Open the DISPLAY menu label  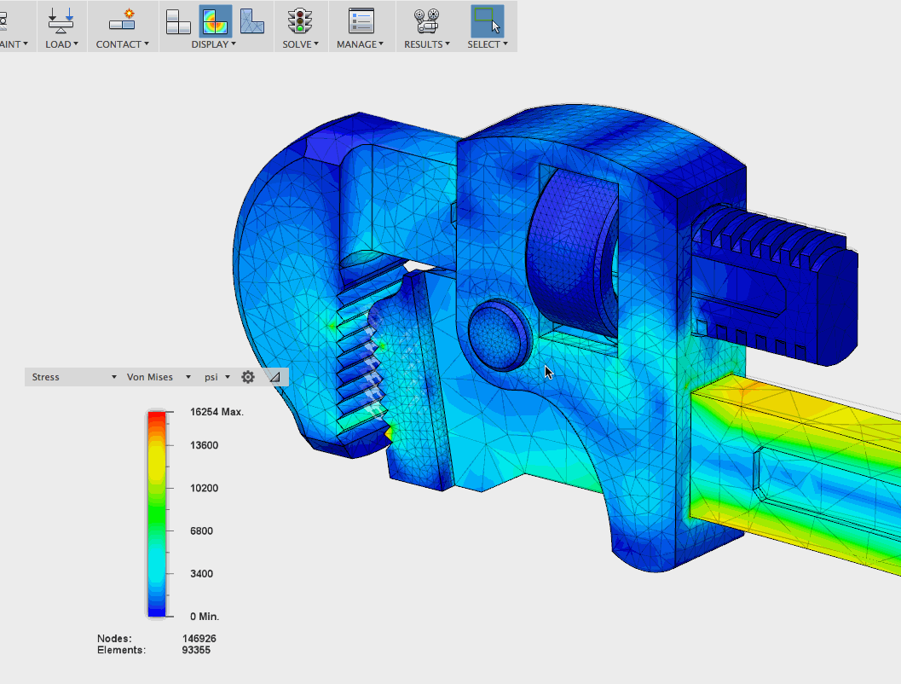(x=213, y=44)
